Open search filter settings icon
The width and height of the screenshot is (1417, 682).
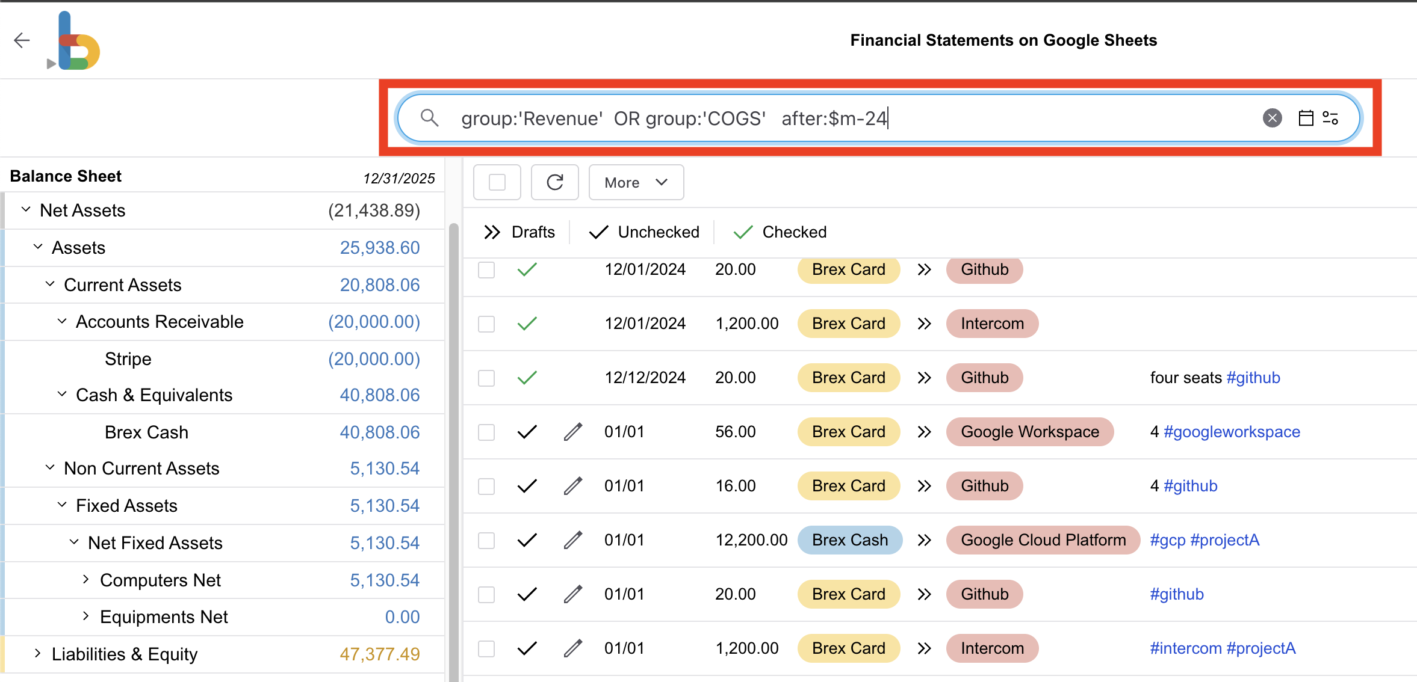pyautogui.click(x=1331, y=118)
